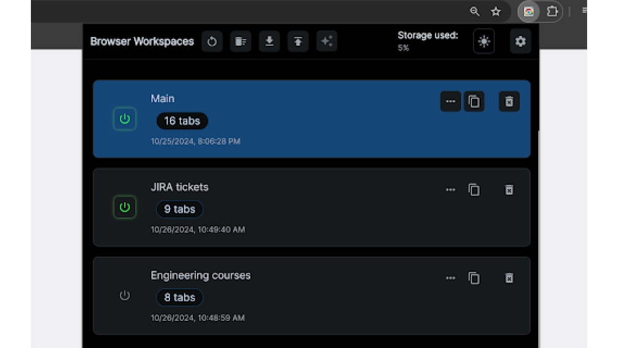618x348 pixels.
Task: Click the Engineering courses timestamp 10:48:59 AM
Action: (x=198, y=318)
